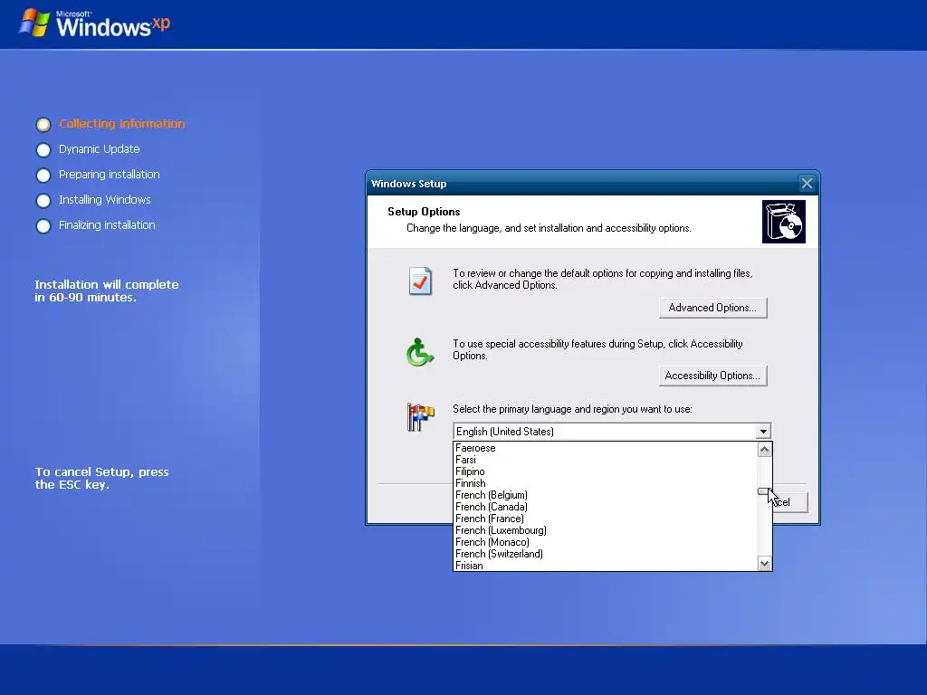The image size is (927, 695).
Task: Pick Finnish from the list
Action: pos(606,483)
